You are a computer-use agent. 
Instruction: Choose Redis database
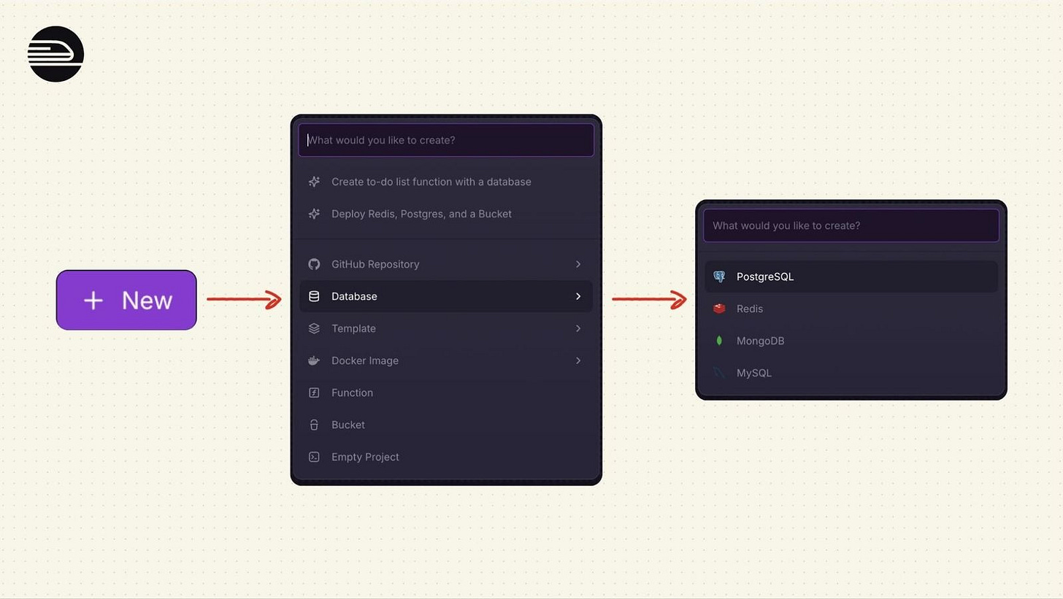tap(851, 309)
